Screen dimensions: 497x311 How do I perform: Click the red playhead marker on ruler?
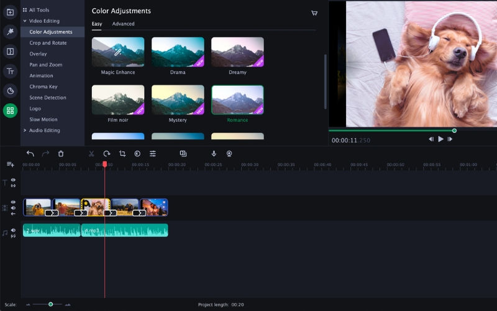(105, 164)
